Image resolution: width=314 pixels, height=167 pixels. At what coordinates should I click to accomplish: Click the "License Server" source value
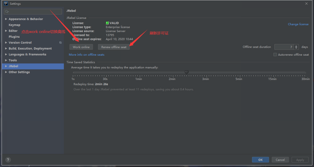click(x=116, y=31)
